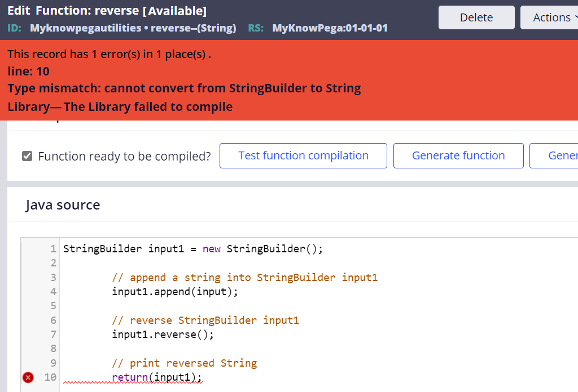Click the ruleset name MyKnowPega:01-01-01
This screenshot has height=392, width=578.
point(330,28)
